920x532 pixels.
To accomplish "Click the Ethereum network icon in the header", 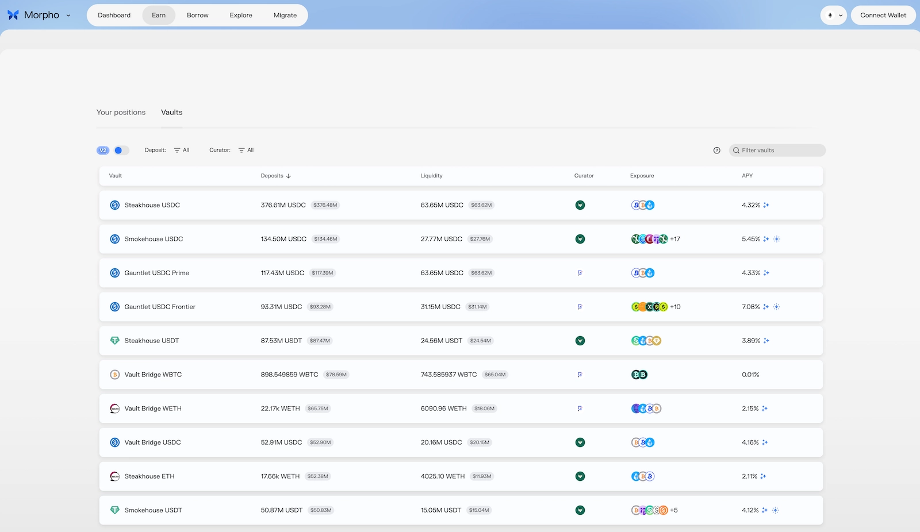I will tap(829, 15).
